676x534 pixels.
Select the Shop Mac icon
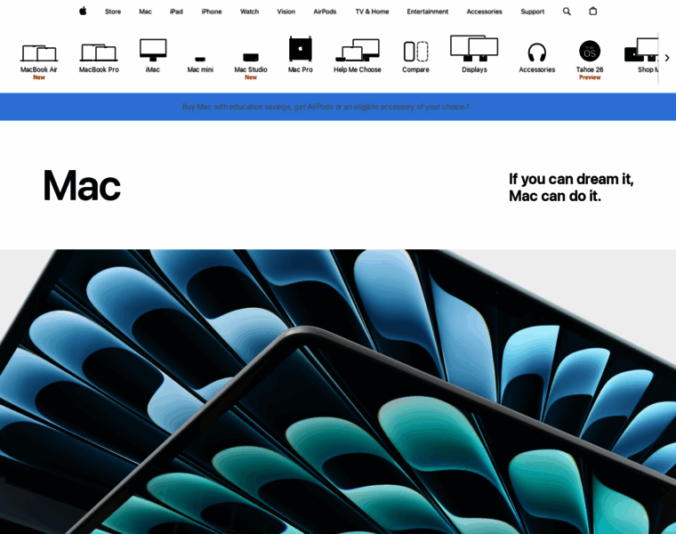pyautogui.click(x=641, y=50)
